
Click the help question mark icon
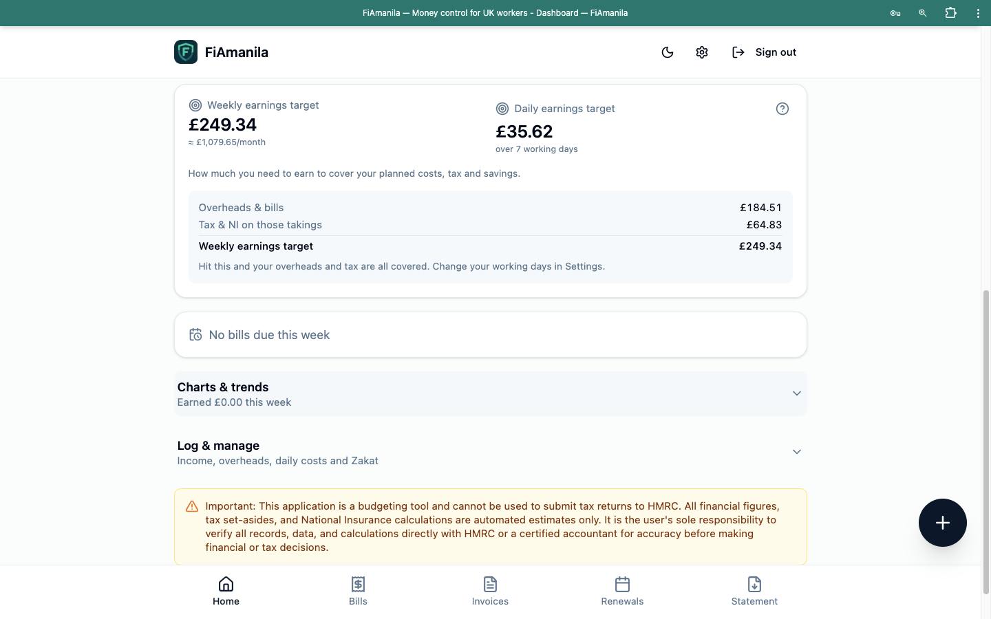click(782, 109)
